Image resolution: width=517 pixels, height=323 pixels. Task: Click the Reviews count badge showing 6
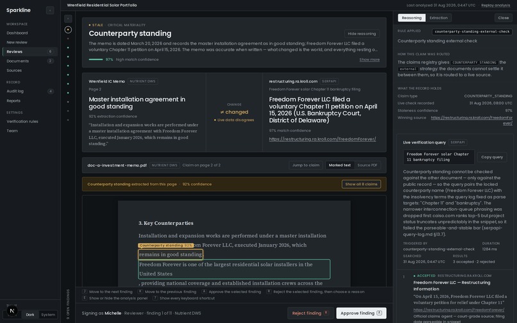(51, 52)
